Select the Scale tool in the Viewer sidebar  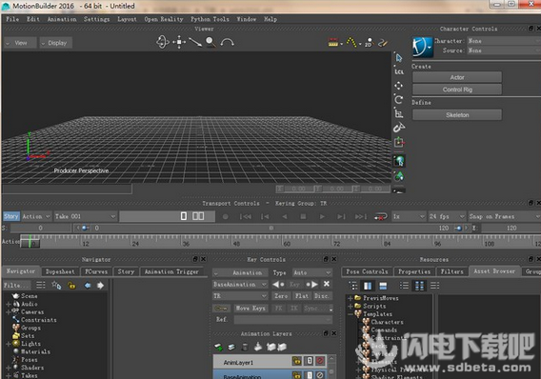[x=399, y=113]
